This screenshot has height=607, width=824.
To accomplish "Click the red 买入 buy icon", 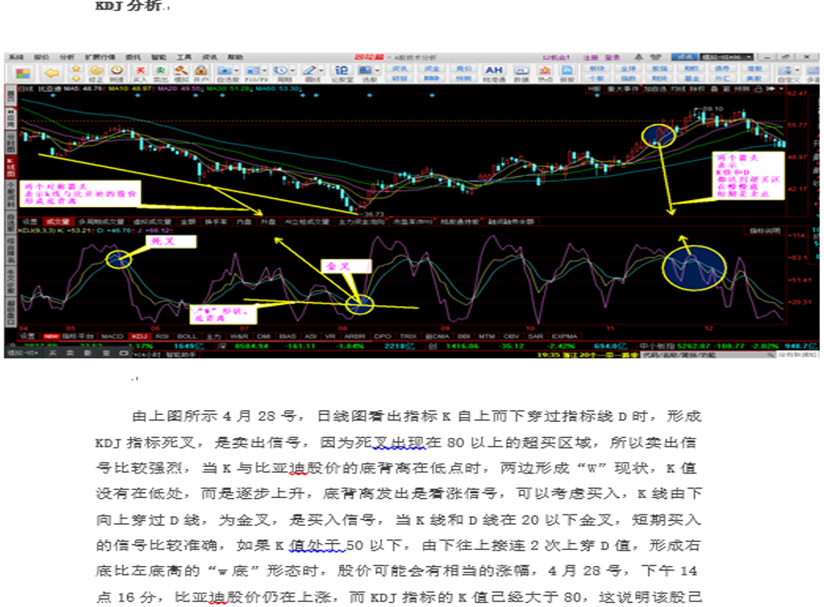I will point(140,73).
